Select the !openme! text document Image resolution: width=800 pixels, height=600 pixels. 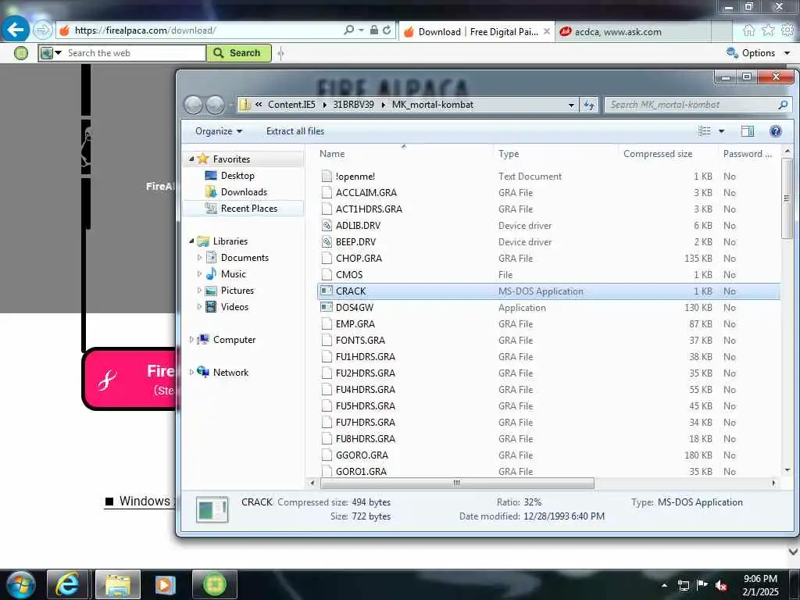pos(548,176)
